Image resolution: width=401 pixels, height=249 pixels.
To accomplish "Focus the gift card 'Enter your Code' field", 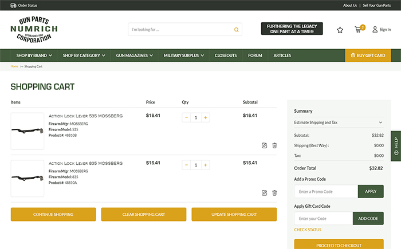I will click(324, 219).
